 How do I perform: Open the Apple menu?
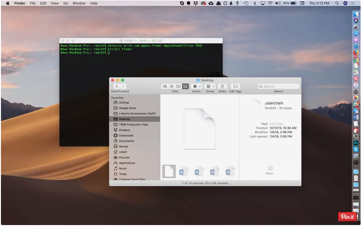coord(7,3)
